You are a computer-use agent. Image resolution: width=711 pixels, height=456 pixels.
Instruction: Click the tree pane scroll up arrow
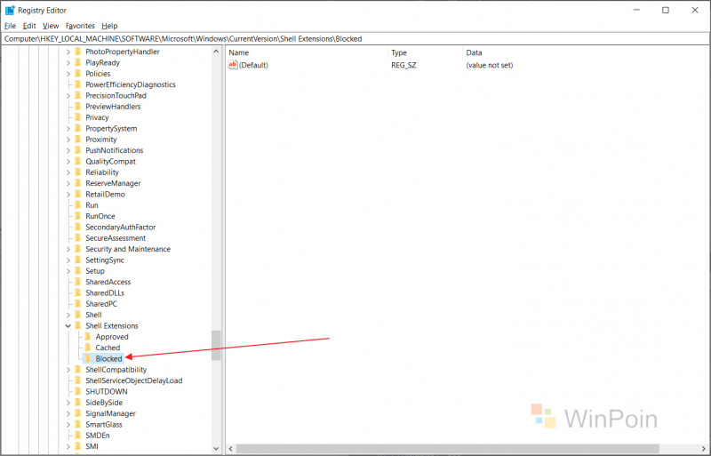[x=216, y=52]
